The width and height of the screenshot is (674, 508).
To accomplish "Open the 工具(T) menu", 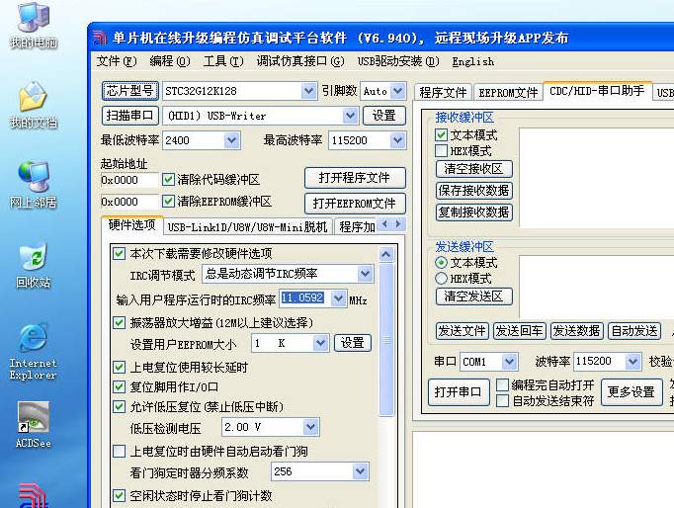I will pos(223,61).
